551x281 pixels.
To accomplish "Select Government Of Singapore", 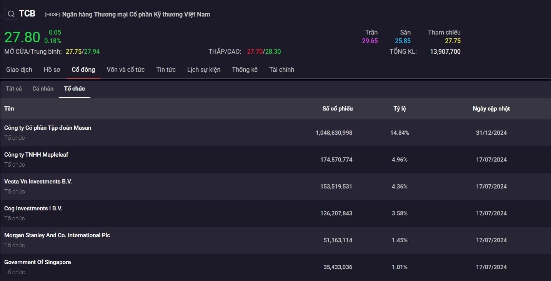I will 38,262.
